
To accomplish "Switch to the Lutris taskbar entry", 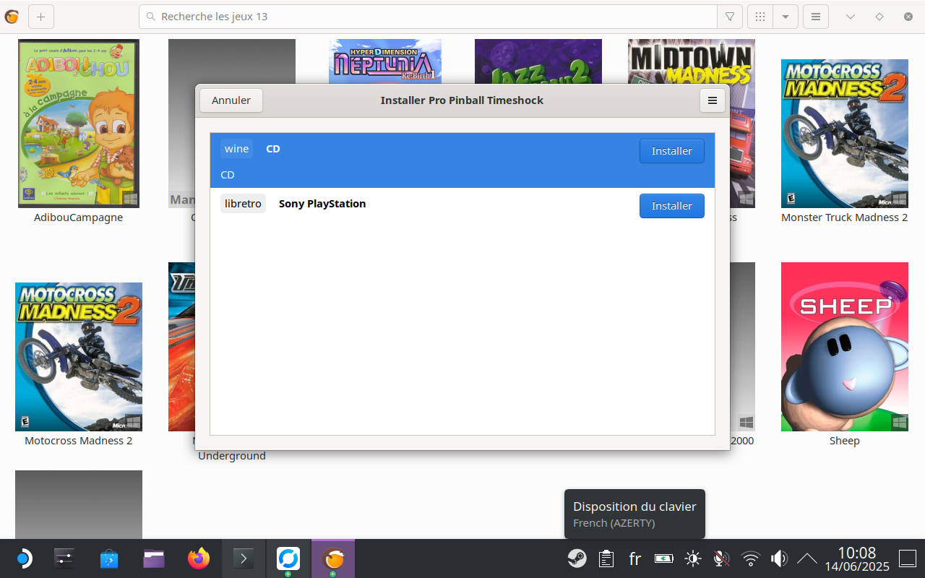I will 333,558.
